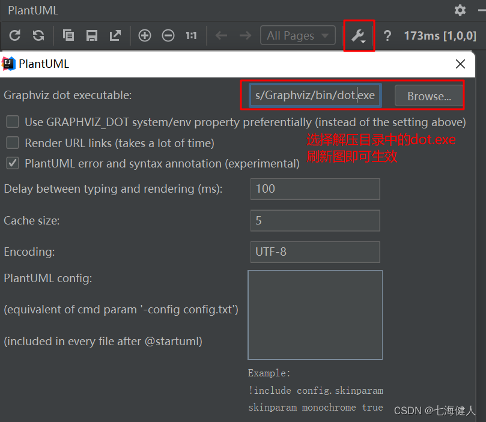486x422 pixels.
Task: Click the Graphviz dot executable path field
Action: pos(314,95)
